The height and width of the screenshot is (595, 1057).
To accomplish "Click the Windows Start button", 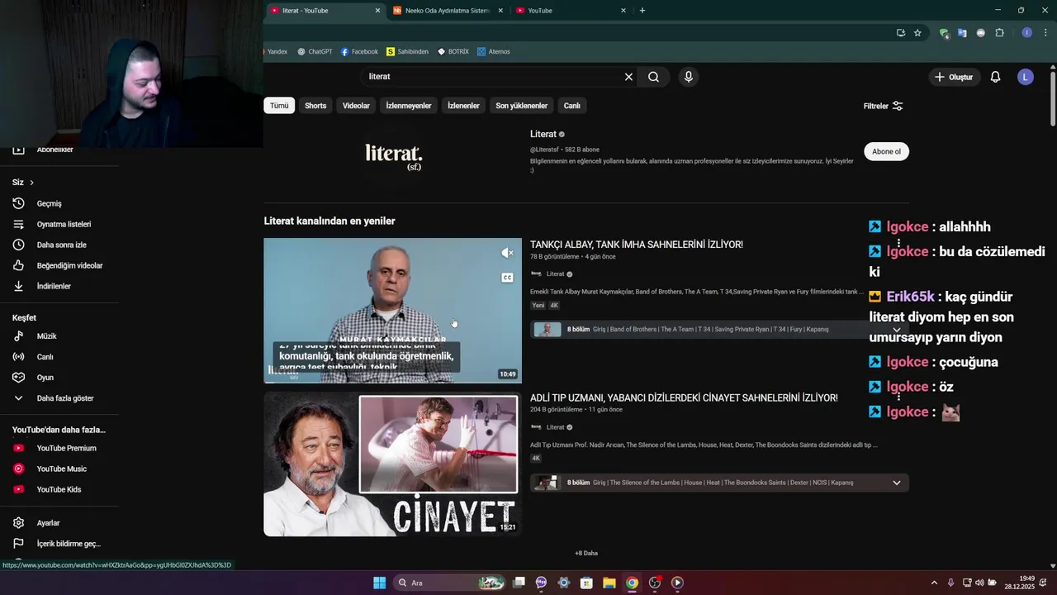I will click(x=379, y=583).
